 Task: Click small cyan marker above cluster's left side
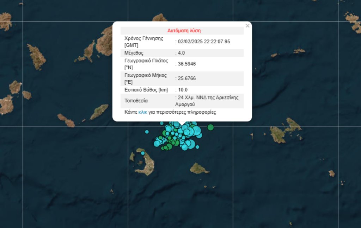click(162, 123)
